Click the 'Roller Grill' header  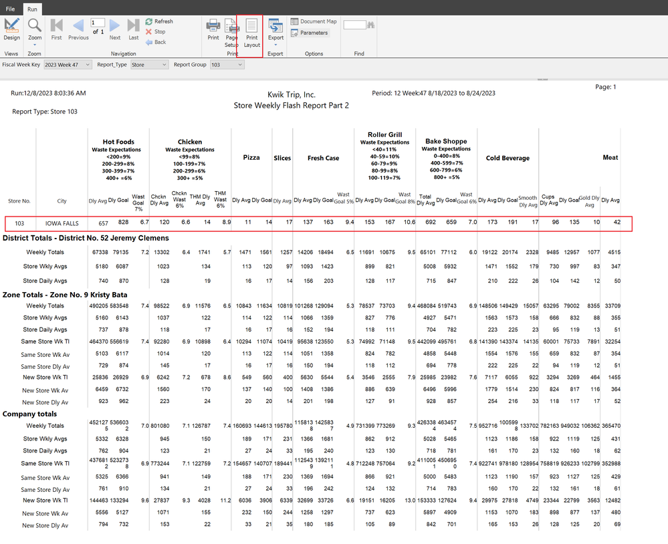point(385,134)
